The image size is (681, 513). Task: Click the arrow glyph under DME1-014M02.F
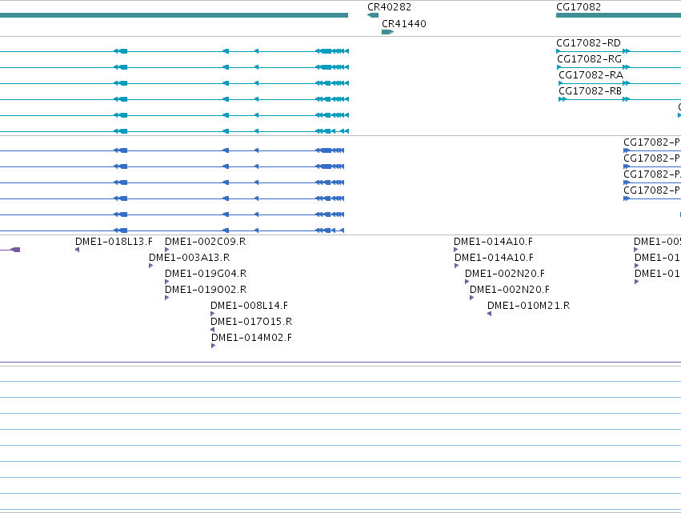(213, 347)
